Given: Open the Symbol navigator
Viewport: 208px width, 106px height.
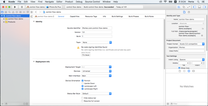Looking at the screenshot, I should (x=6, y=12).
